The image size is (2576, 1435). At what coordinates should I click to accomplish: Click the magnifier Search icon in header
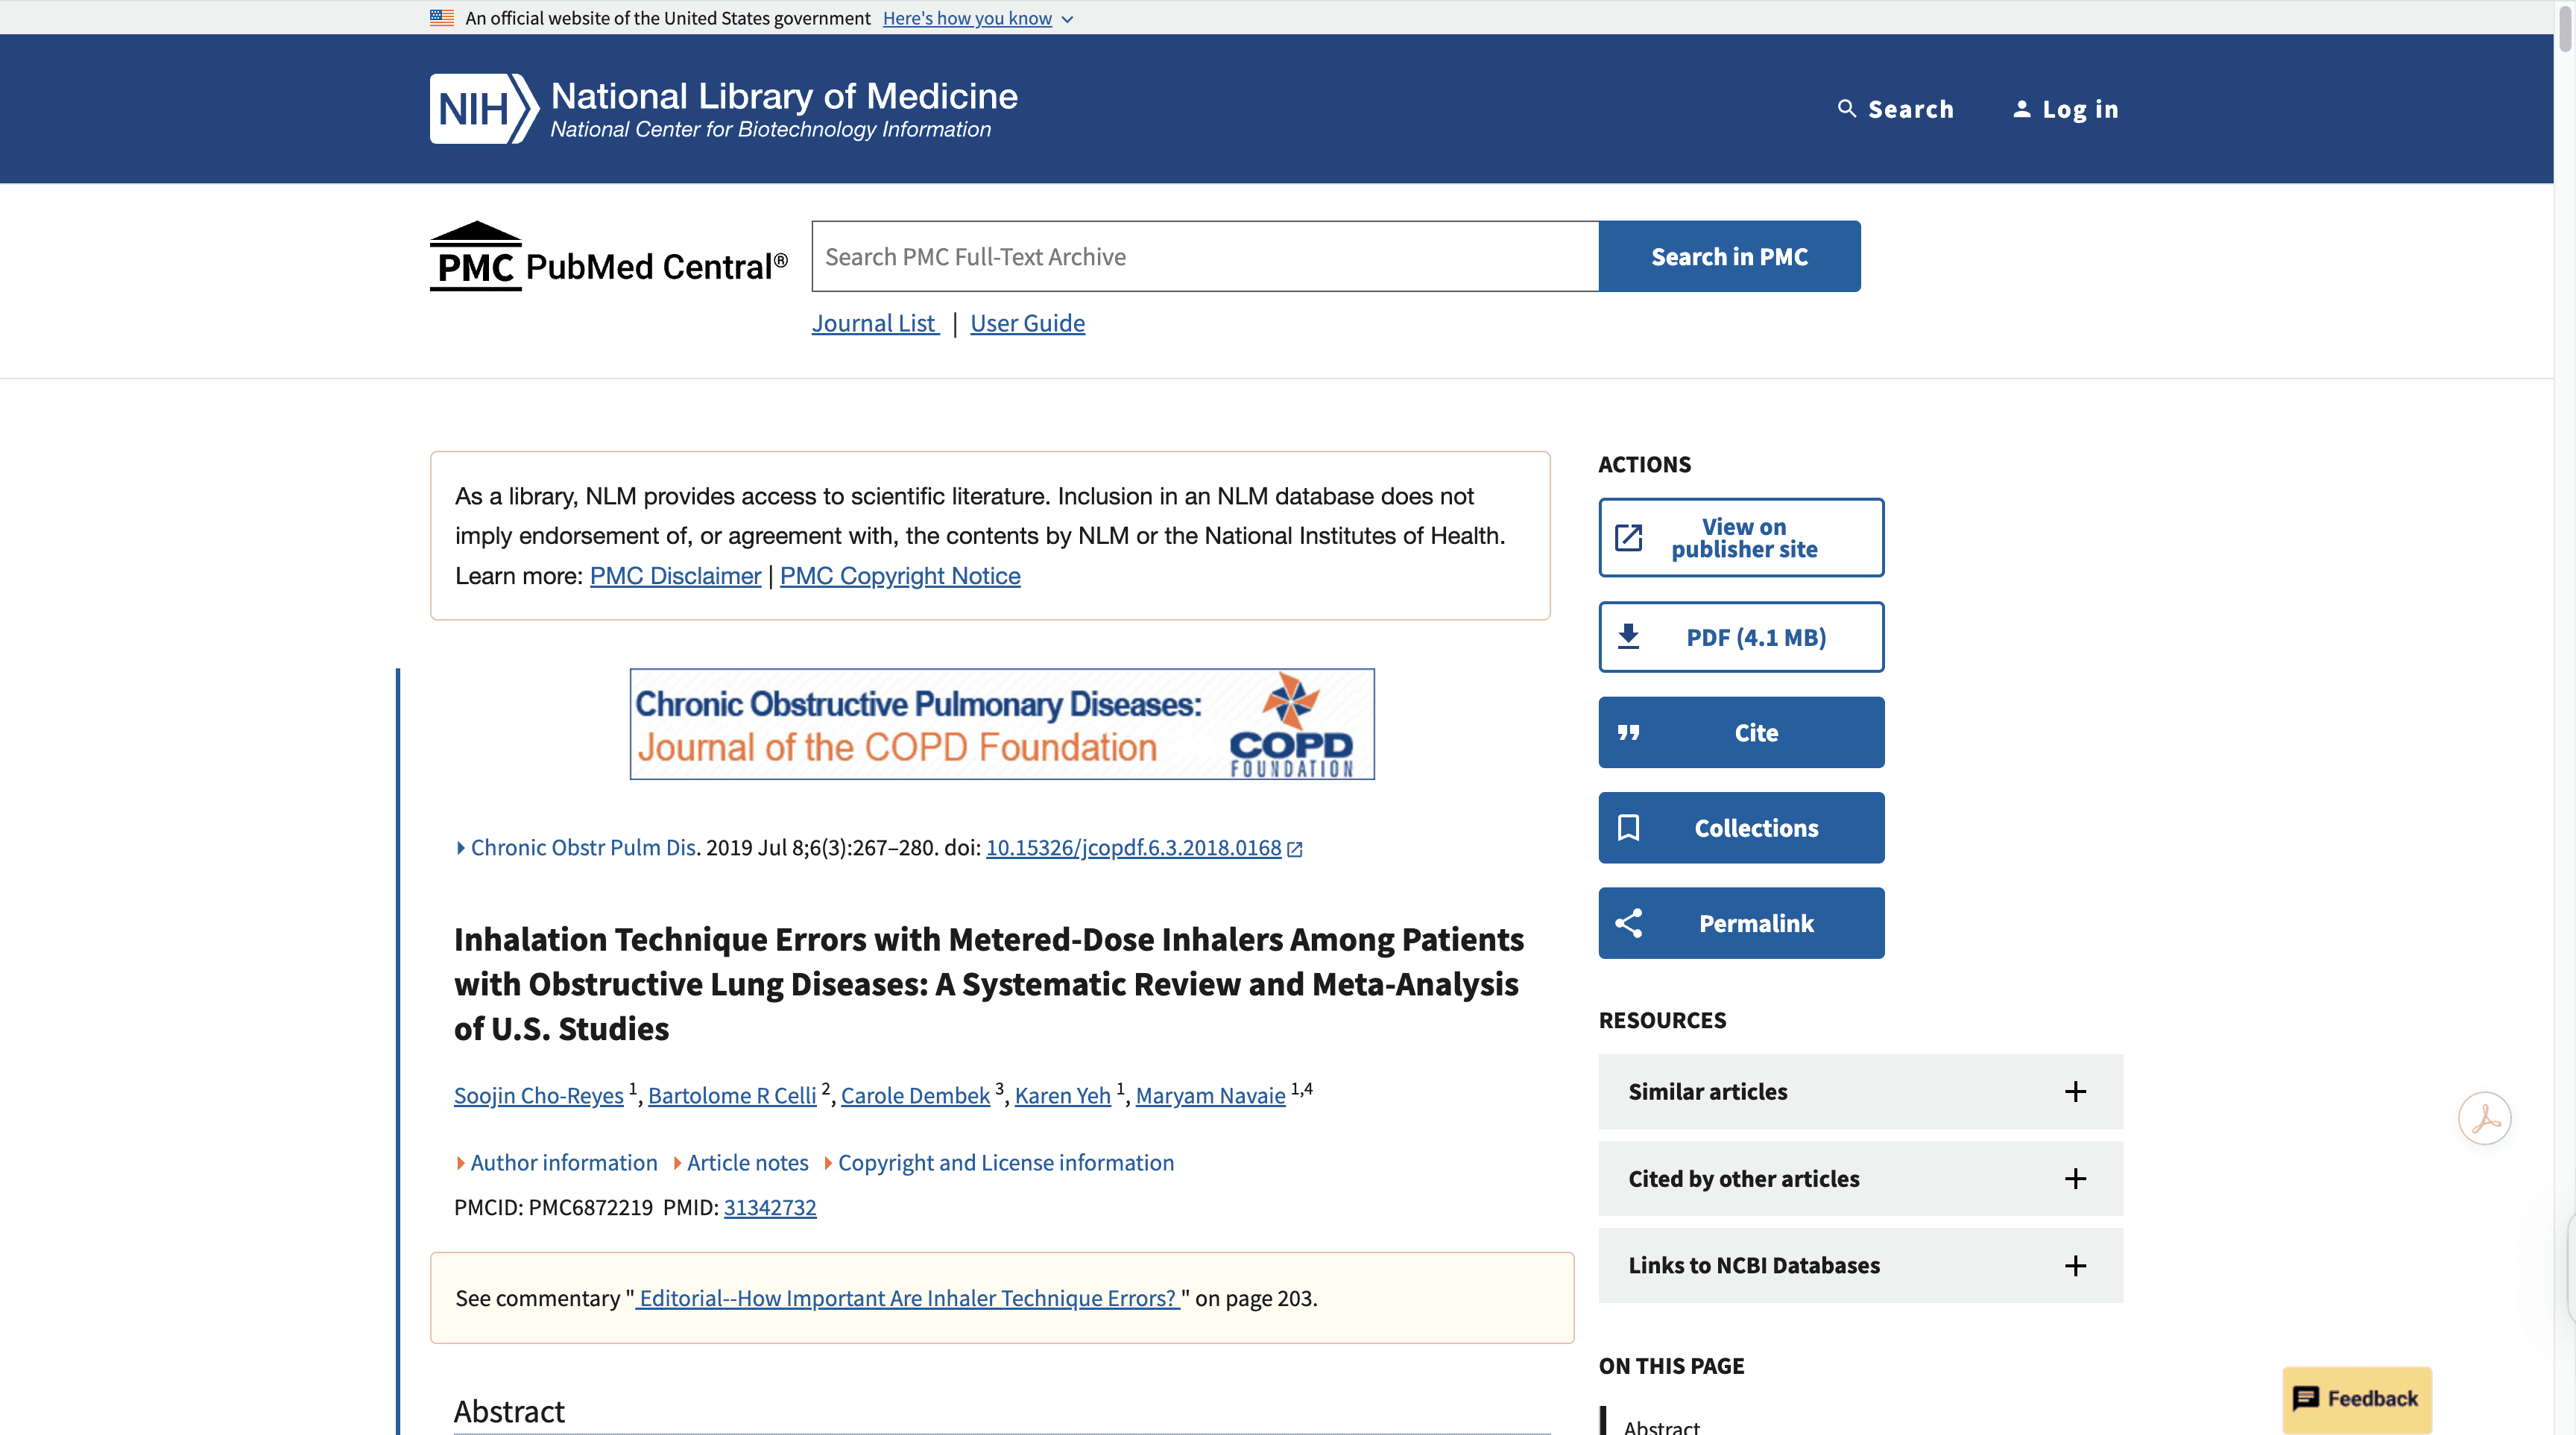point(1846,109)
